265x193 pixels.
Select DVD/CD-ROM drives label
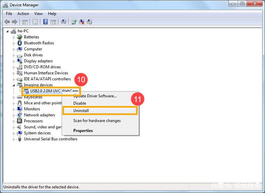click(42, 67)
